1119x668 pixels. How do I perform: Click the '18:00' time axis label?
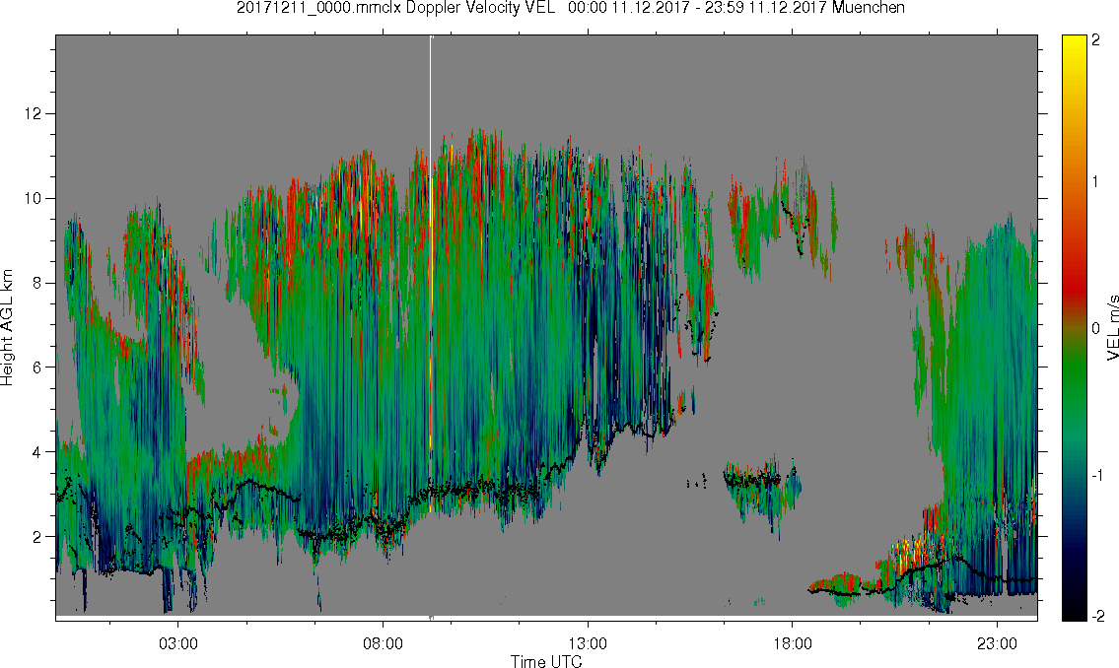pyautogui.click(x=793, y=643)
